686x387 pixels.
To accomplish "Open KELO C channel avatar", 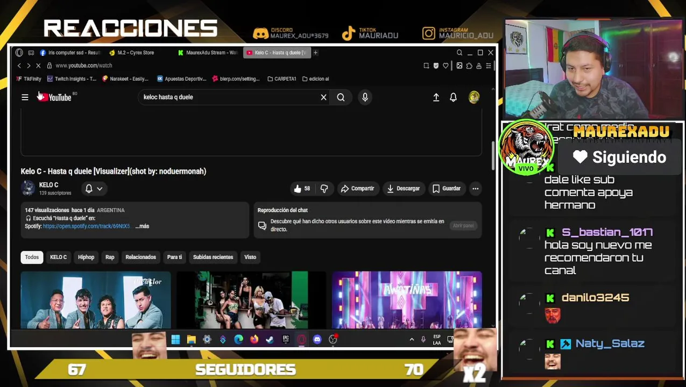I will pos(27,188).
